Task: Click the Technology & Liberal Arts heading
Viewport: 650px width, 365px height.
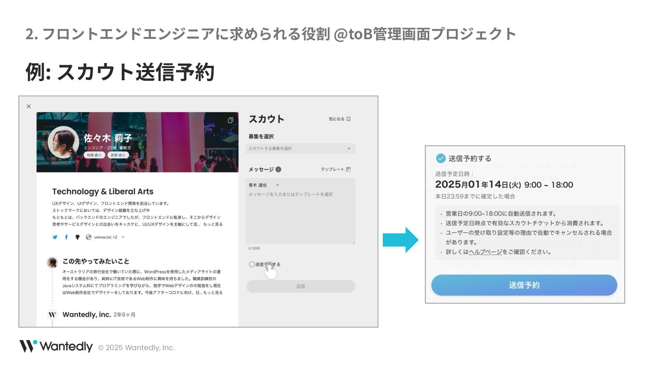Action: click(x=103, y=192)
